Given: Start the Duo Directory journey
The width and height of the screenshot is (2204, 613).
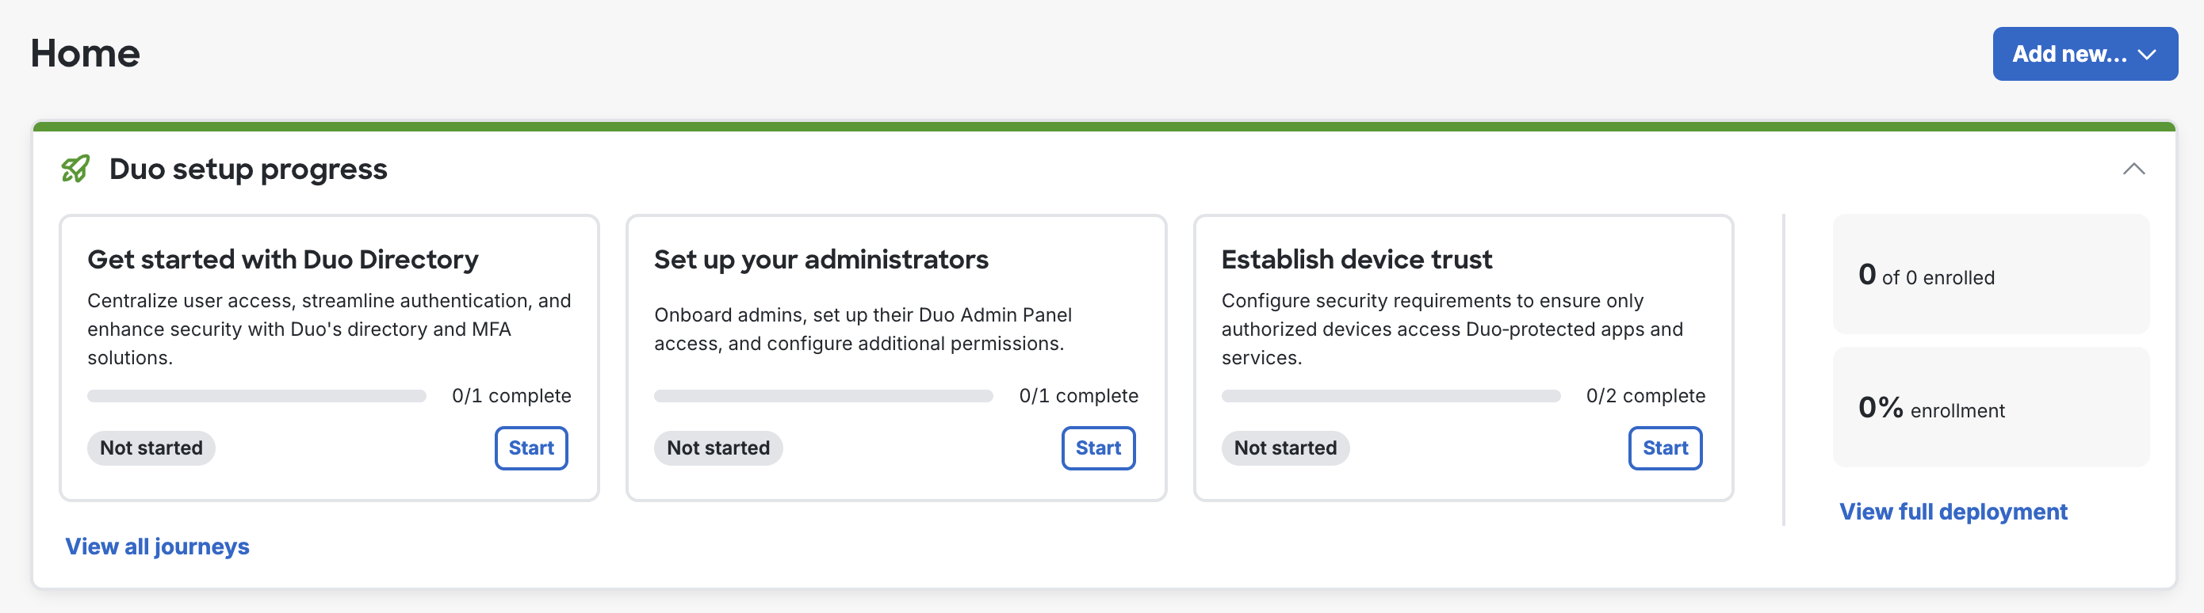Looking at the screenshot, I should pyautogui.click(x=530, y=447).
